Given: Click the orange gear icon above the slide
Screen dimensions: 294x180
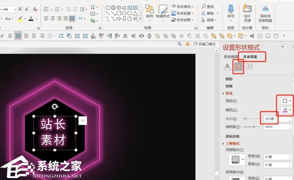Looking at the screenshot, I should point(188,44).
